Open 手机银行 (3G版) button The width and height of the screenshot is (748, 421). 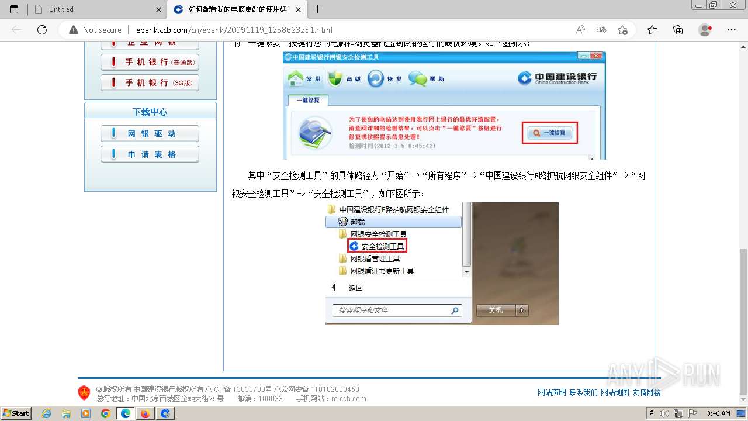150,83
